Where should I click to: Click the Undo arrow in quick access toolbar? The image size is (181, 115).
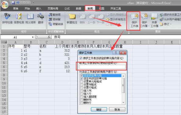click(x=18, y=3)
